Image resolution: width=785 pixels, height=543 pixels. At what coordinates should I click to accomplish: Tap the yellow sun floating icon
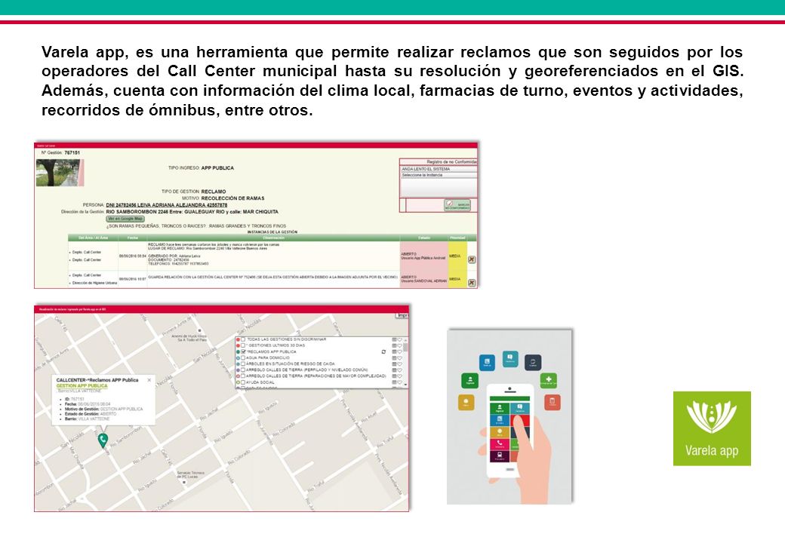click(x=466, y=403)
